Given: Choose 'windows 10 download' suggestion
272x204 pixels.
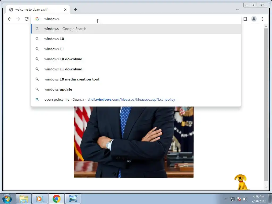Looking at the screenshot, I should (136, 59).
